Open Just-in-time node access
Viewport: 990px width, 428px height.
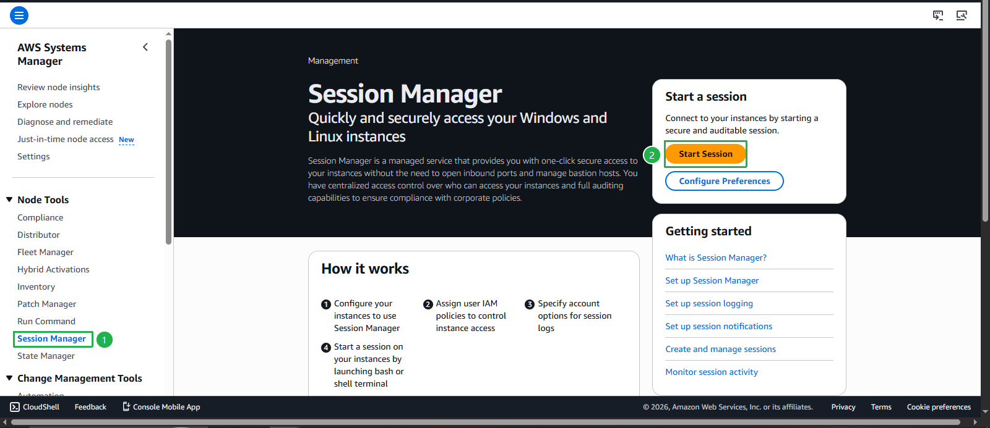[66, 139]
